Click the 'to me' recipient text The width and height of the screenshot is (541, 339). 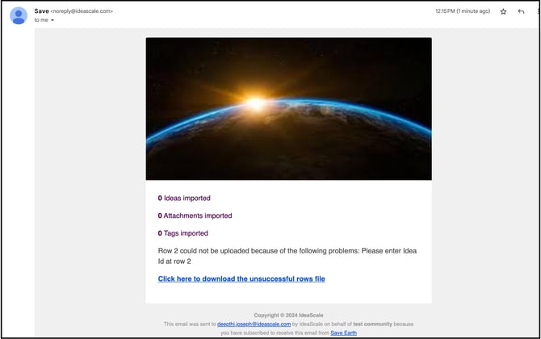click(40, 20)
